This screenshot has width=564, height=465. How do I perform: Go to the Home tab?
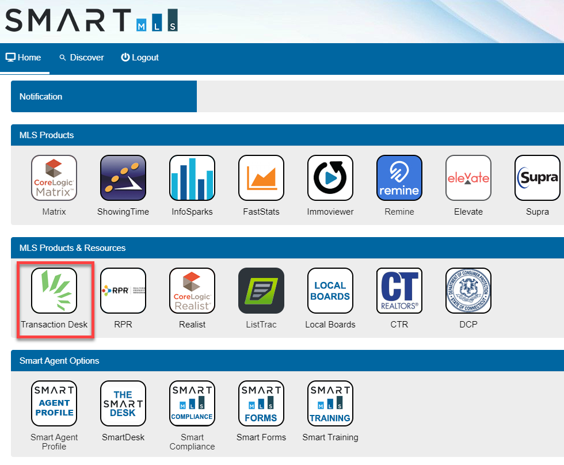(24, 58)
